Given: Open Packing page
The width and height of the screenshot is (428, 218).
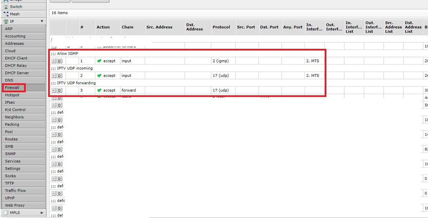Looking at the screenshot, I should [x=24, y=124].
